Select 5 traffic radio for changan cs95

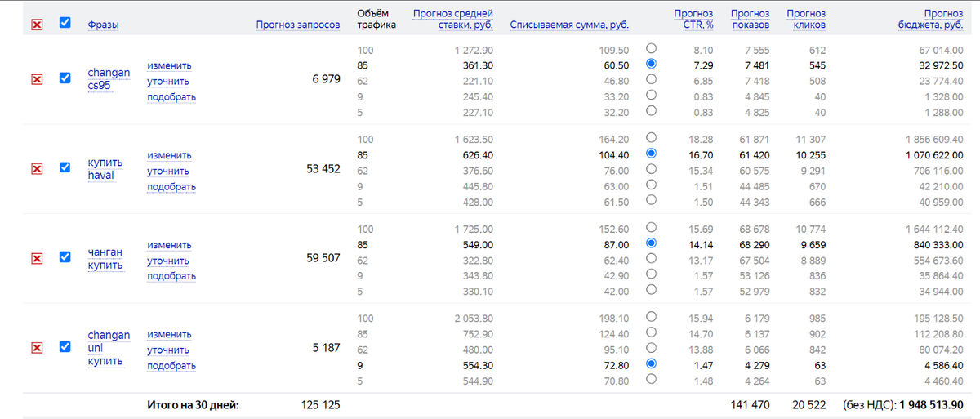coord(651,110)
